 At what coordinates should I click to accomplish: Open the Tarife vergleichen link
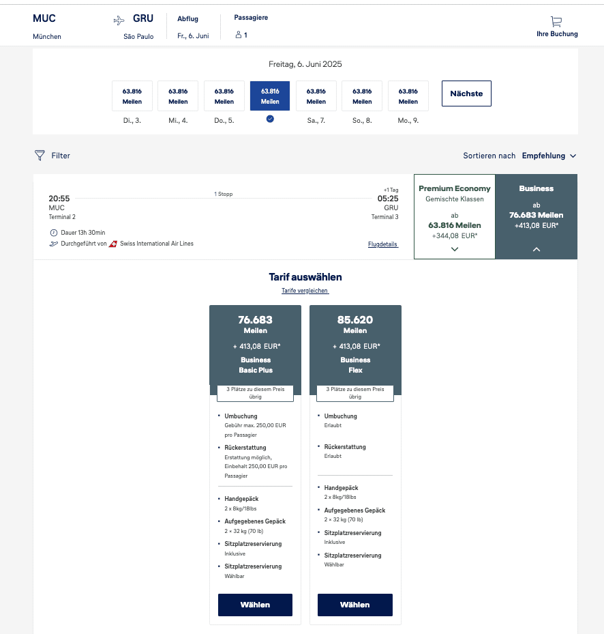click(305, 291)
